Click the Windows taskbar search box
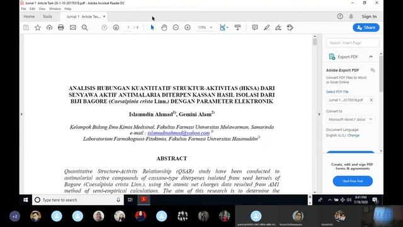The image size is (403, 227). [x=78, y=200]
